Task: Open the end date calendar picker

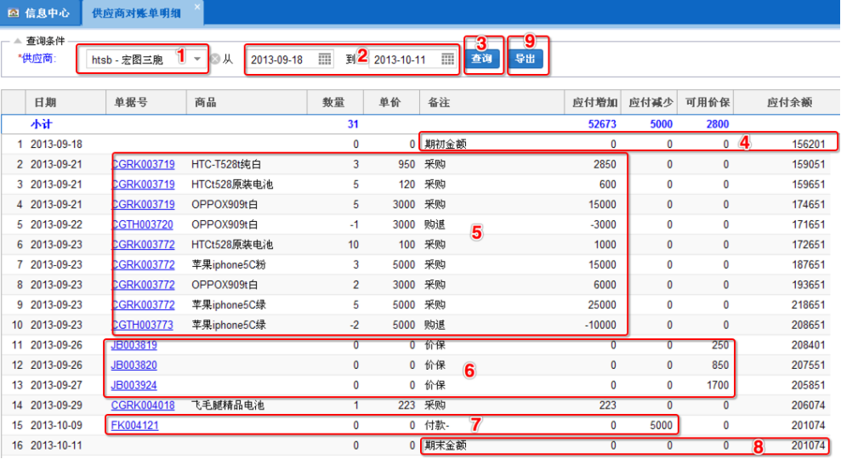Action: [447, 59]
